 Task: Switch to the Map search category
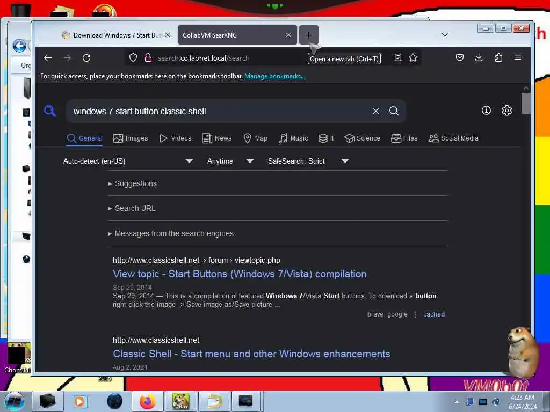point(255,138)
